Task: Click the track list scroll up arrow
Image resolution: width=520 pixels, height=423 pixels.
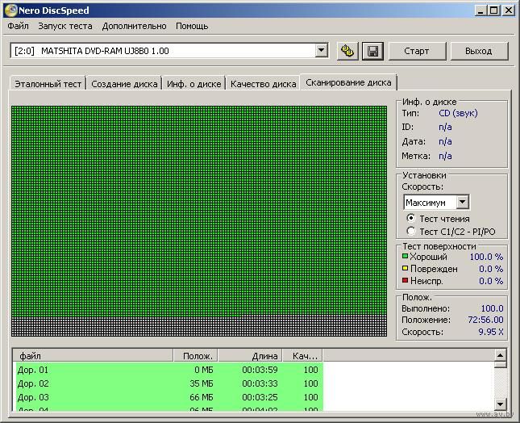Action: (x=500, y=356)
